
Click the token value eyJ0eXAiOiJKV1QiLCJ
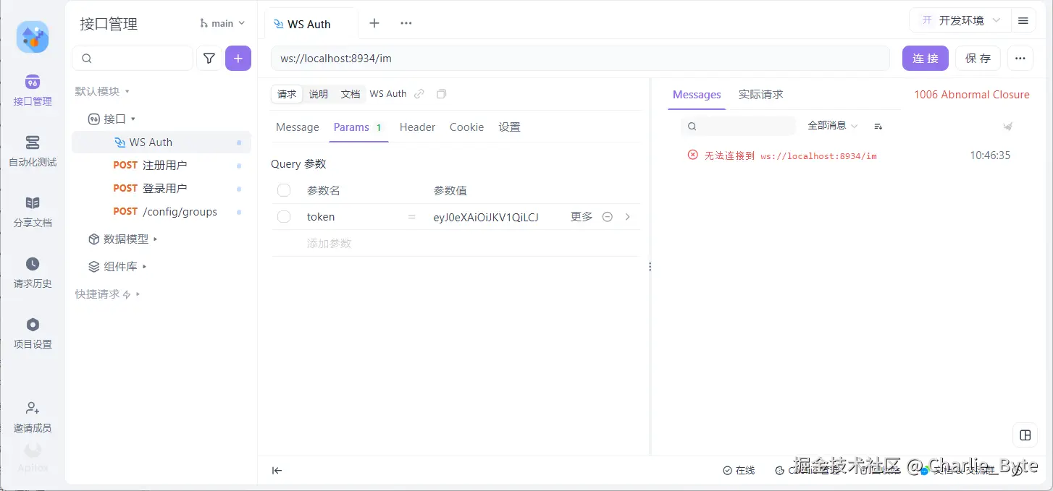click(485, 217)
